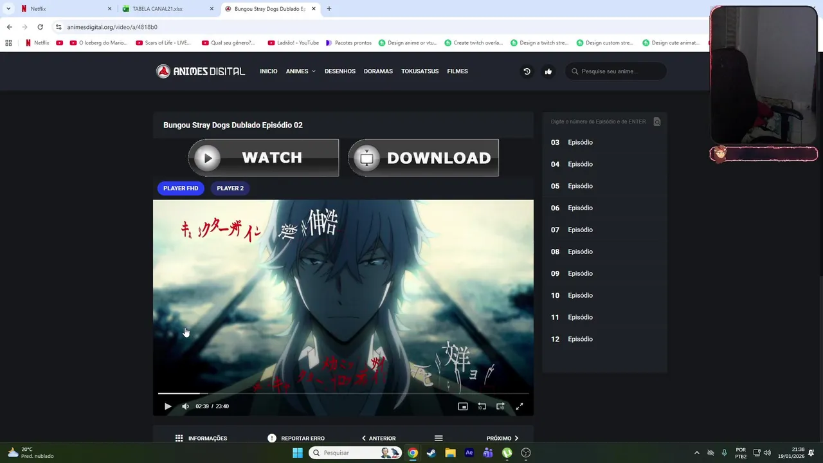Switch to the TABELA CANAL21.xlsx tab
823x463 pixels.
click(x=167, y=9)
